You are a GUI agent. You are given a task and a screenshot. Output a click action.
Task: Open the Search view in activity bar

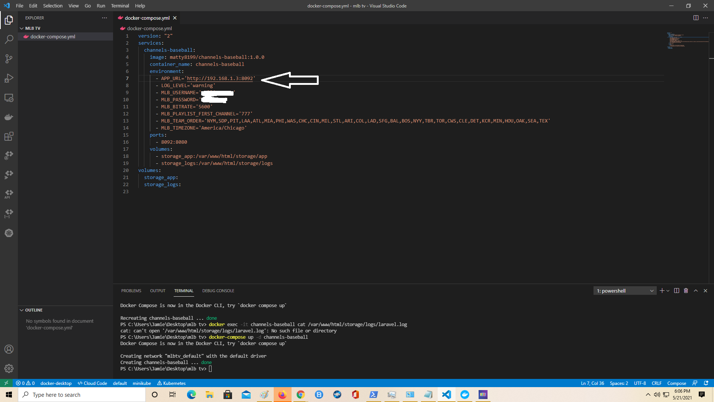tap(9, 39)
